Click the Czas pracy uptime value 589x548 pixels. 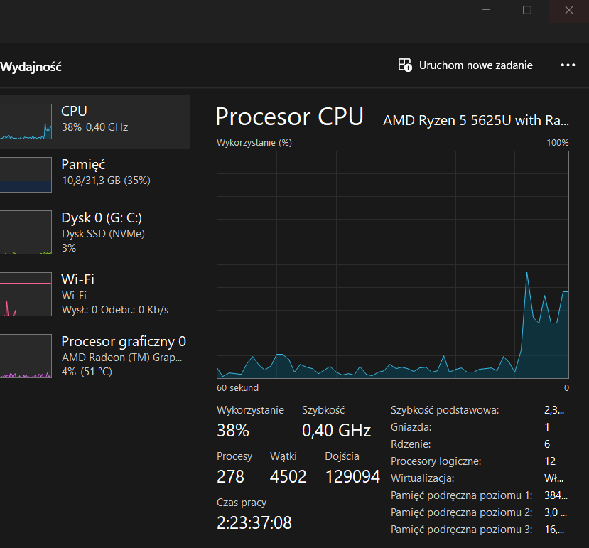coord(254,522)
